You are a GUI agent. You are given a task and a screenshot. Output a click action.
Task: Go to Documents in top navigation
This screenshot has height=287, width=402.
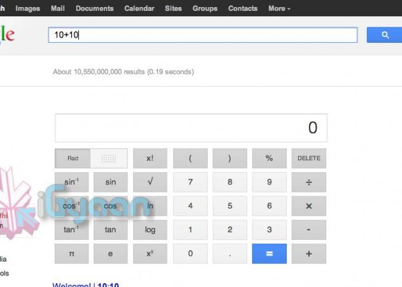click(94, 8)
